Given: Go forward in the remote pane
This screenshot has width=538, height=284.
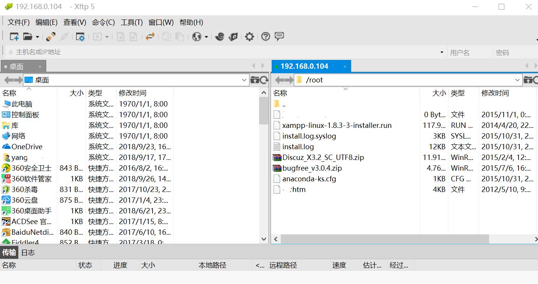Looking at the screenshot, I should pos(289,80).
